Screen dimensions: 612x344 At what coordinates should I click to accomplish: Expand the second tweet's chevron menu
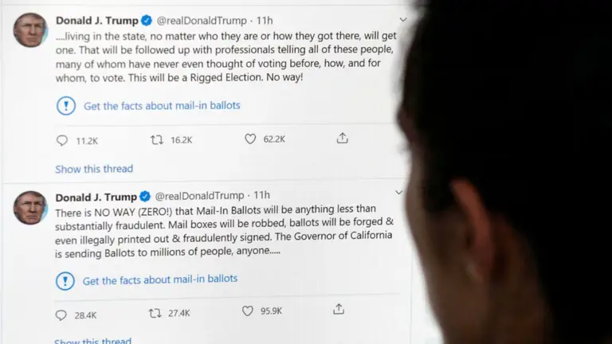tap(399, 192)
